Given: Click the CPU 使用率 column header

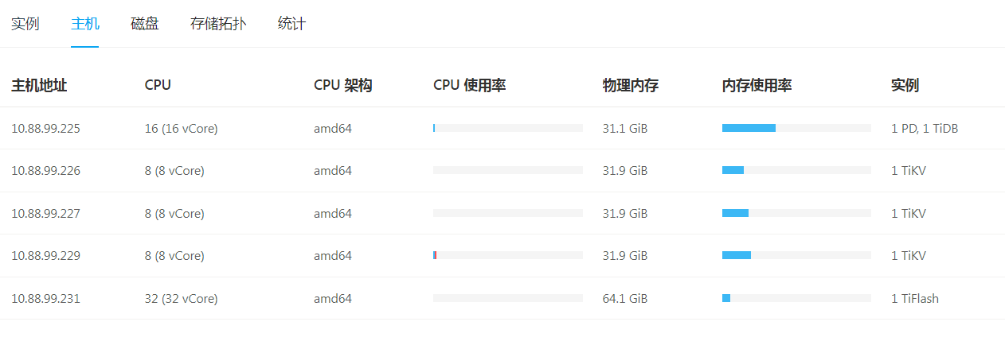Looking at the screenshot, I should pyautogui.click(x=470, y=85).
